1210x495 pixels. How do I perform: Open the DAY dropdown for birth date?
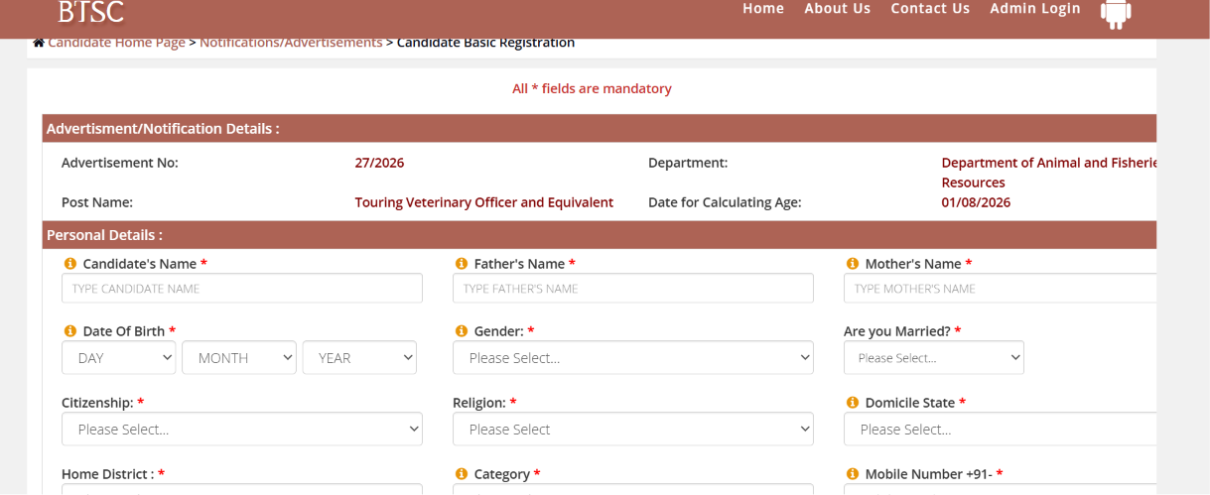point(119,358)
